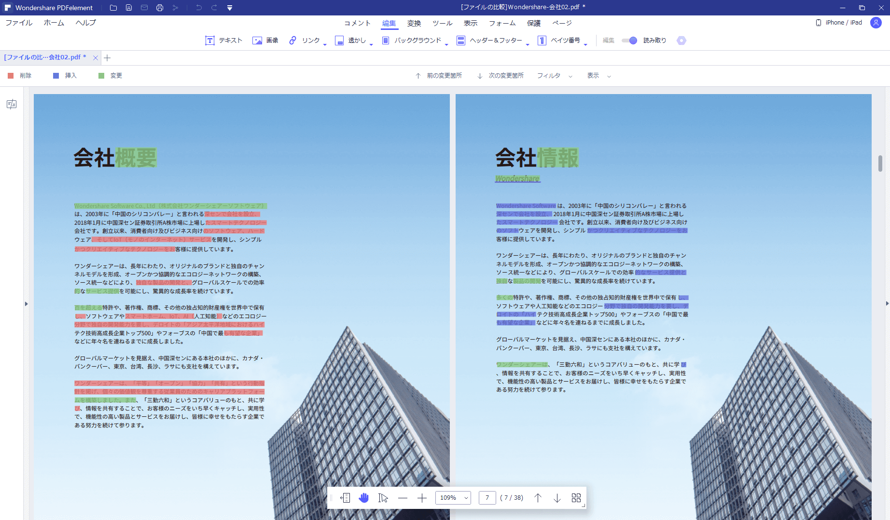Switch to the 保護 tab

click(534, 23)
